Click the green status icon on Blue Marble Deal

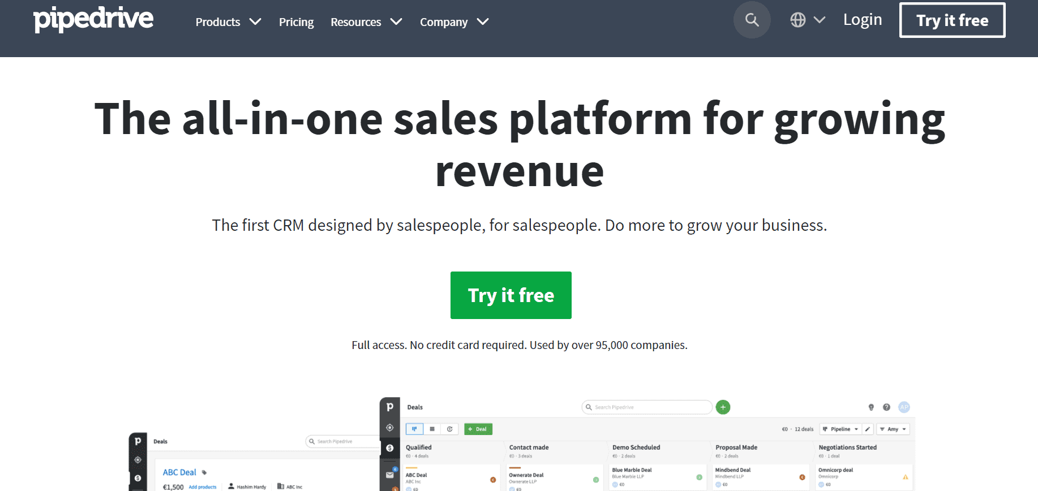click(700, 477)
